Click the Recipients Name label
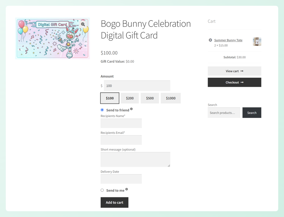284x217 pixels. pos(113,116)
